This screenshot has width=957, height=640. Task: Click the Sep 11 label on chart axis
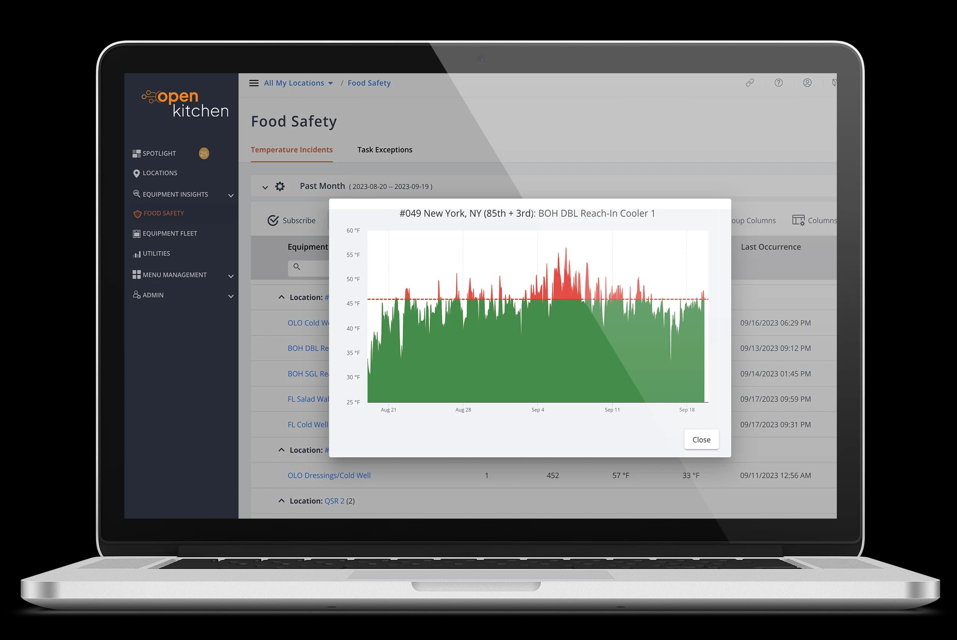(x=612, y=409)
